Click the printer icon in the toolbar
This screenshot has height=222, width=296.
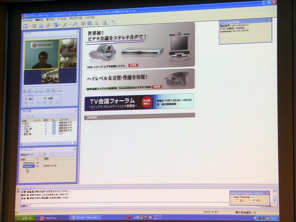[41, 26]
